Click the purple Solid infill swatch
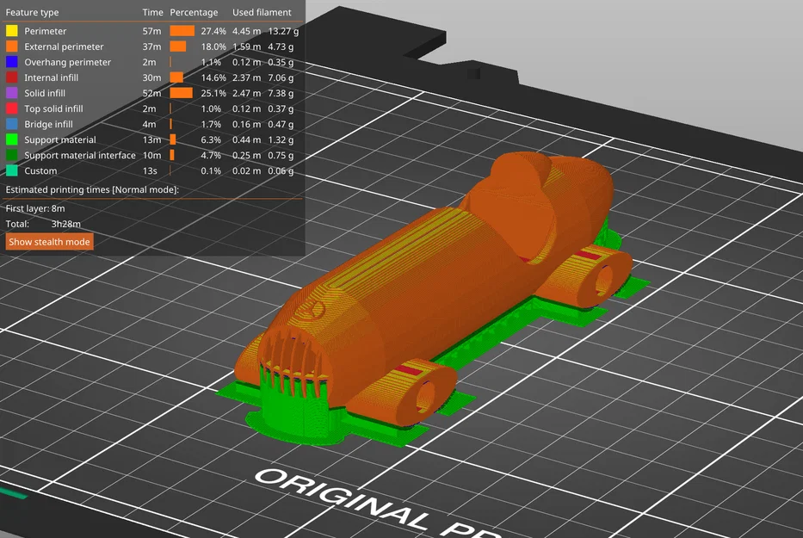The width and height of the screenshot is (803, 538). [11, 93]
